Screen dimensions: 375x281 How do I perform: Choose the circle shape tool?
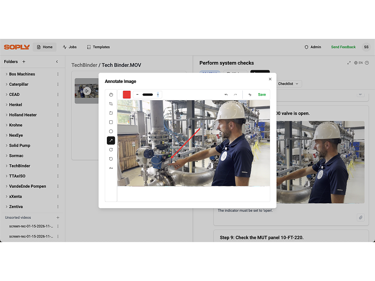point(111,131)
